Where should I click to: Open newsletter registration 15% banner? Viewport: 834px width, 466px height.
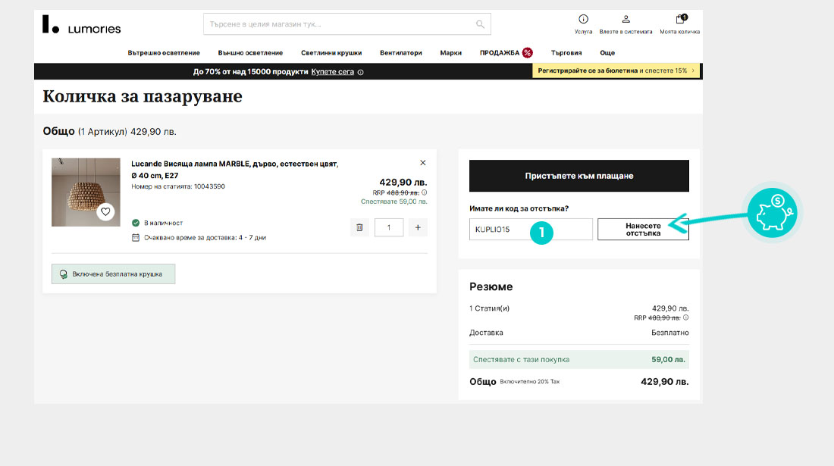pos(616,70)
